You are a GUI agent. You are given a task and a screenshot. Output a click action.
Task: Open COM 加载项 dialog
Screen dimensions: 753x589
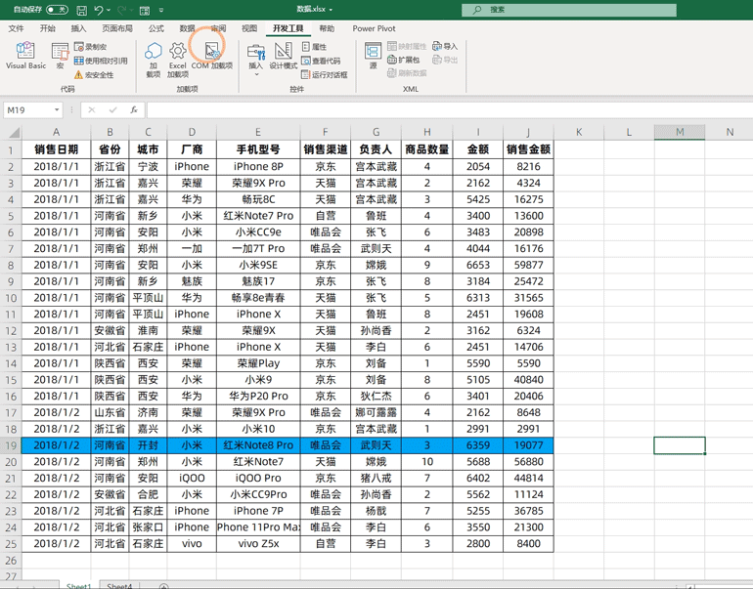coord(212,56)
